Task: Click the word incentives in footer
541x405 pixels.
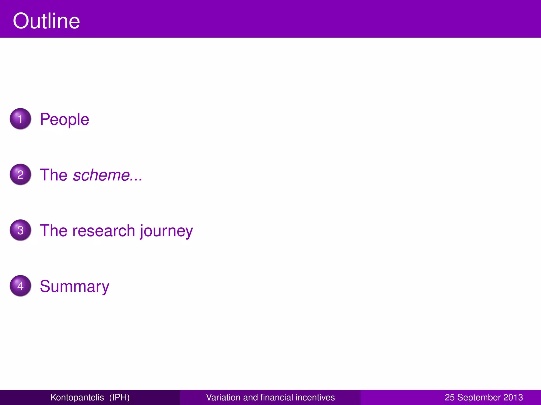Action: pyautogui.click(x=315, y=397)
